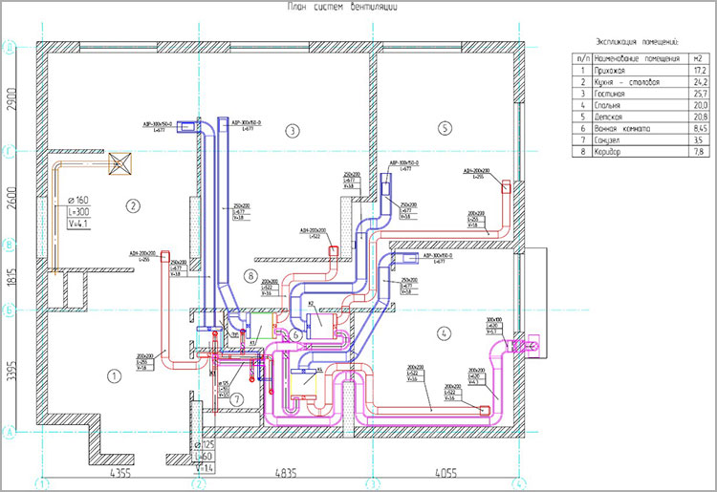This screenshot has height=492, width=717.
Task: Click circled room number 4 on the plan
Action: pos(444,333)
